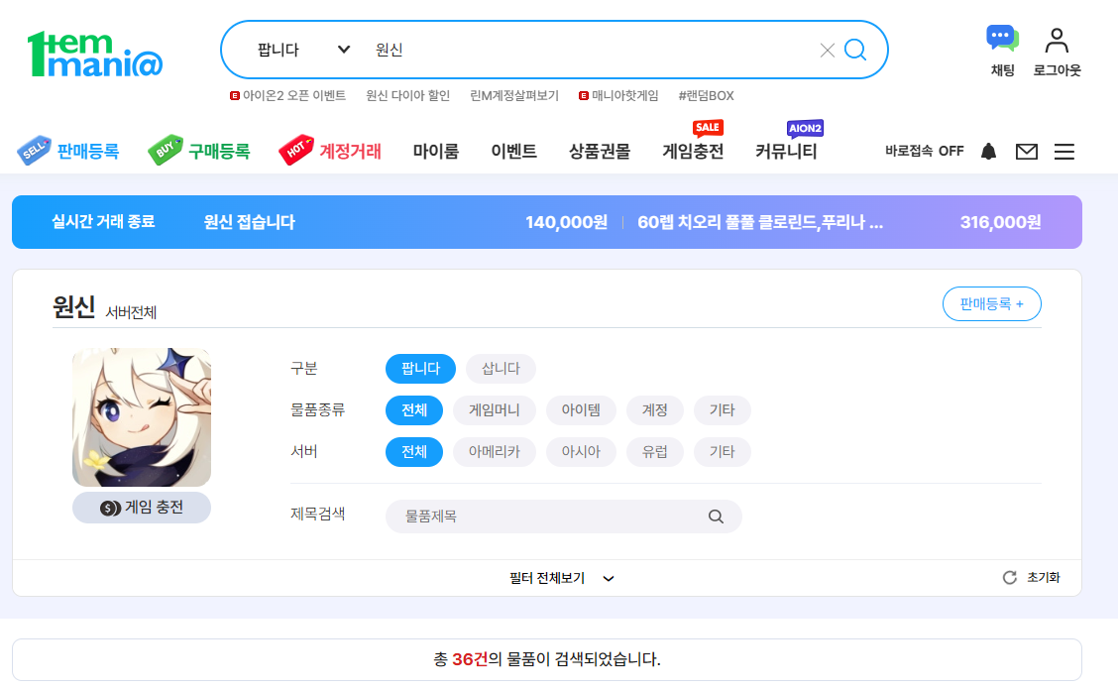Open the ItemMania logo homepage
Screen dimensions: 1118x689
point(95,55)
